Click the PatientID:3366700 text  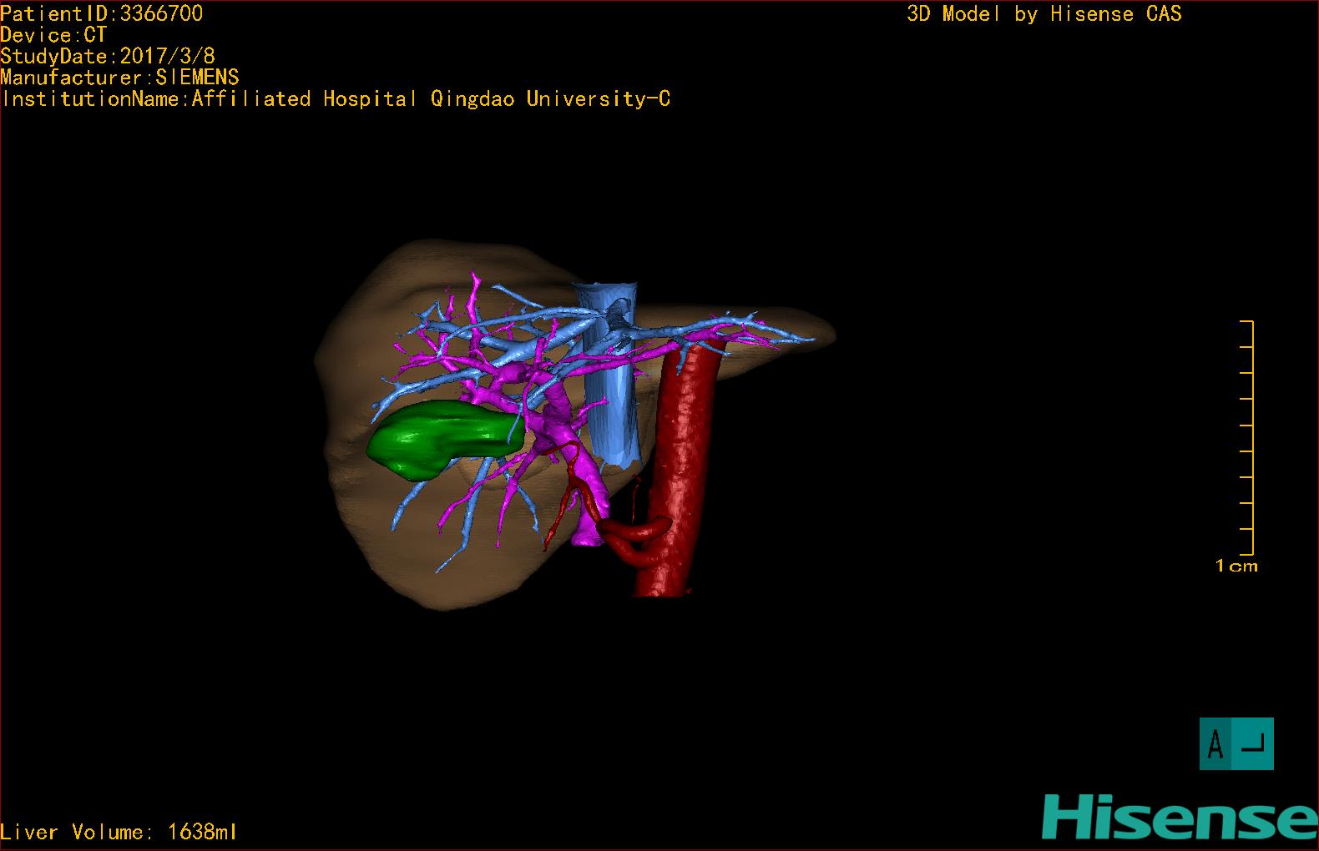pyautogui.click(x=102, y=13)
